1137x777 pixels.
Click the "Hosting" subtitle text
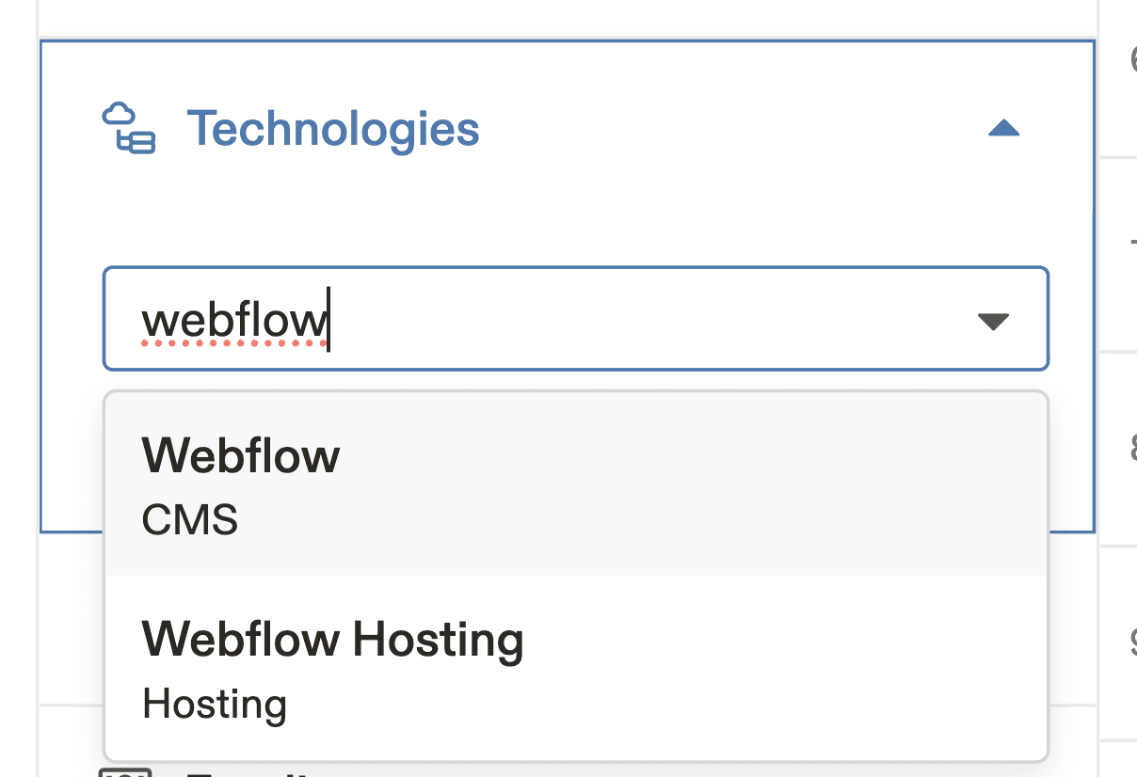point(213,702)
